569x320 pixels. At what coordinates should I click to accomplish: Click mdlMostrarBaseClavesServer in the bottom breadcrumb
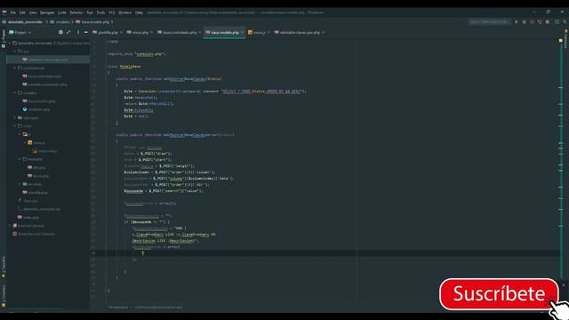[x=158, y=308]
